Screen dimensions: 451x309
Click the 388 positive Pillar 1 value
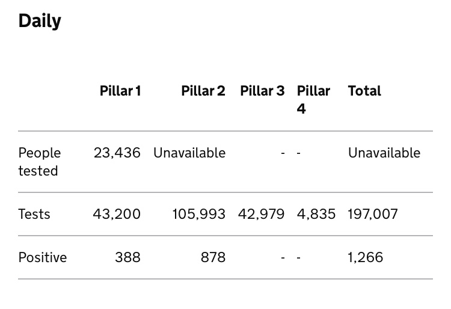tap(127, 257)
